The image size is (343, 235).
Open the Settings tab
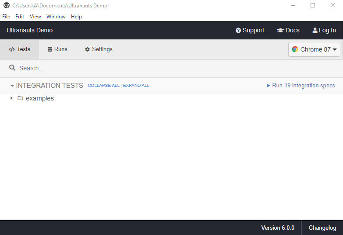point(99,49)
